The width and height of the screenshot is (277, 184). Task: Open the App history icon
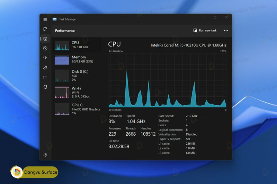point(45,48)
